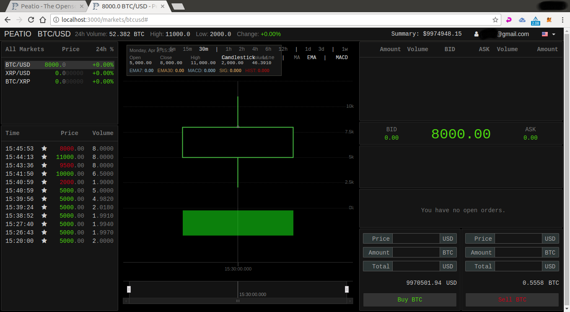570x312 pixels.
Task: Toggle the EMA indicator on the chart
Action: [311, 57]
